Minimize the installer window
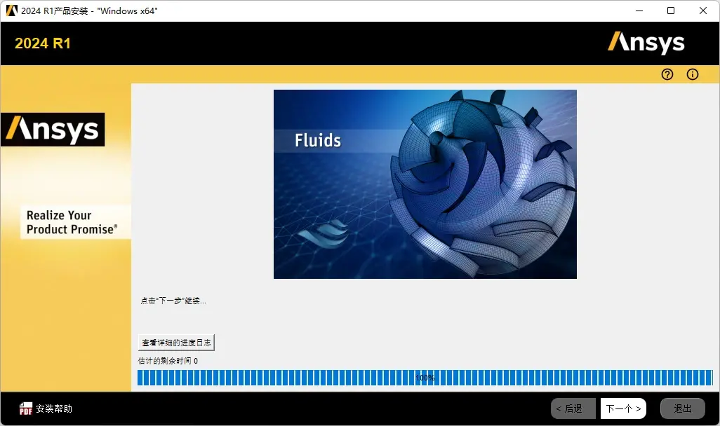The width and height of the screenshot is (720, 426). pyautogui.click(x=639, y=11)
